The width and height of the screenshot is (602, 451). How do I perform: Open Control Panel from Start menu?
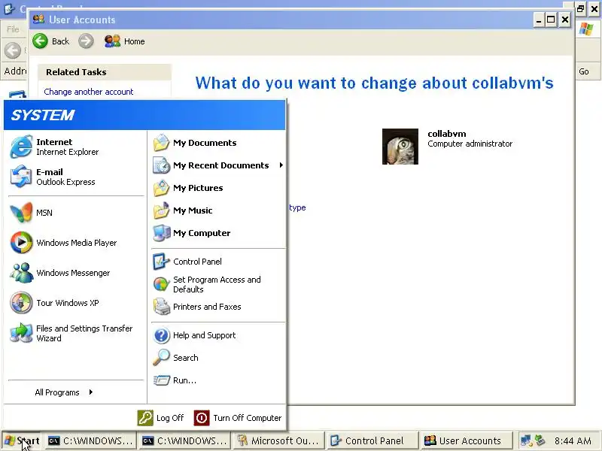click(x=218, y=262)
